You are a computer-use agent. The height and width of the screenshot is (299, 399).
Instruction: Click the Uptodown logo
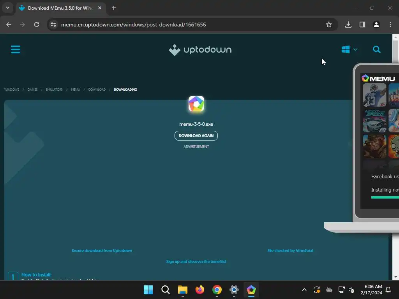coord(200,50)
